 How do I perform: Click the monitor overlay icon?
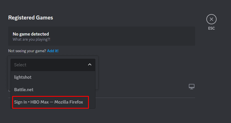(x=192, y=87)
